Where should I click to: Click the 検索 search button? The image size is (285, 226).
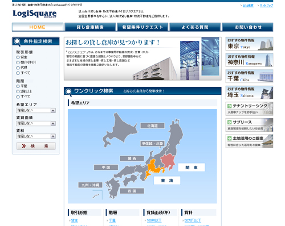(36, 146)
